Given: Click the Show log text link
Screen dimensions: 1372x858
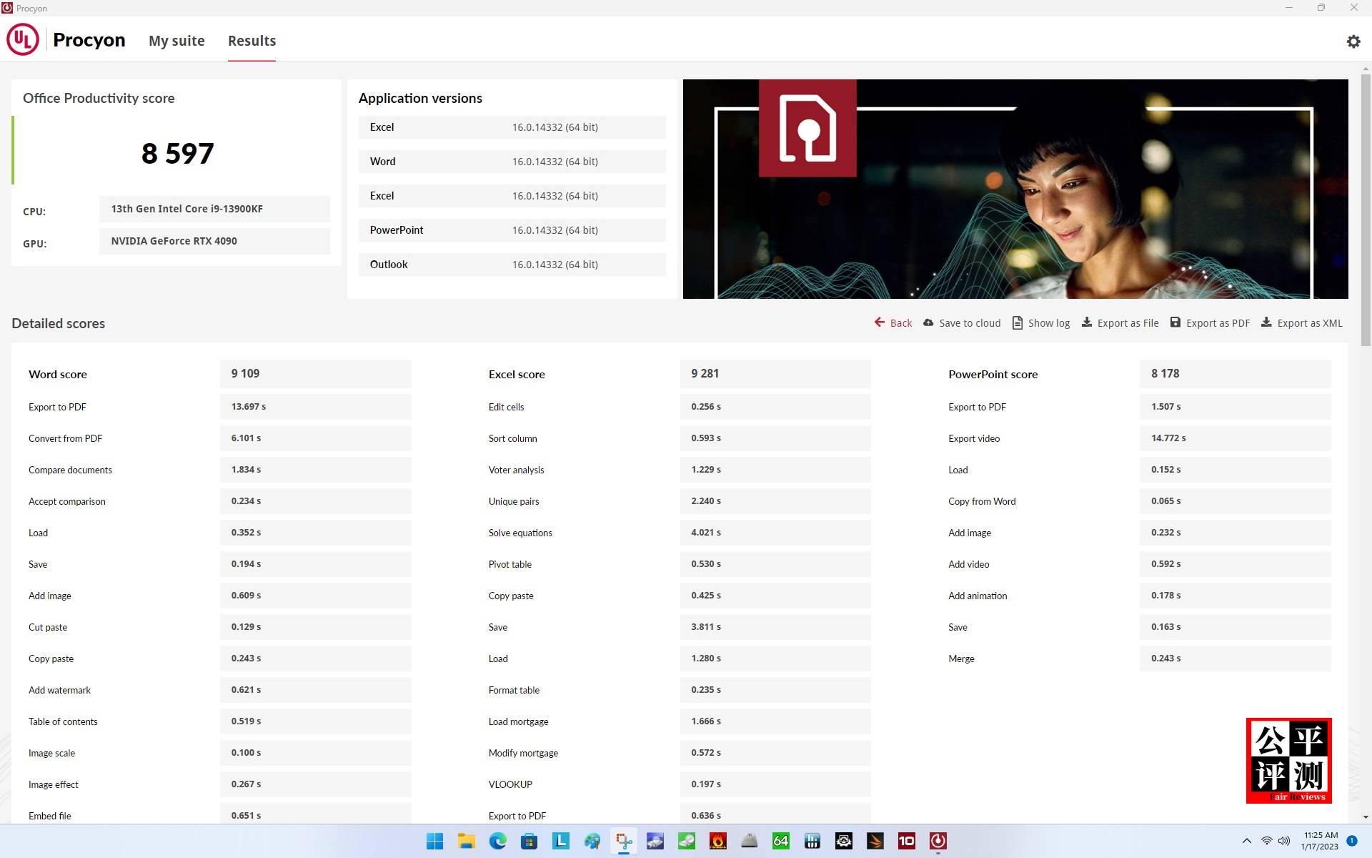Looking at the screenshot, I should [x=1048, y=323].
